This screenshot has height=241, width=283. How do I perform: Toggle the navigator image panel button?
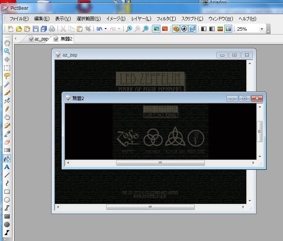coord(157,29)
